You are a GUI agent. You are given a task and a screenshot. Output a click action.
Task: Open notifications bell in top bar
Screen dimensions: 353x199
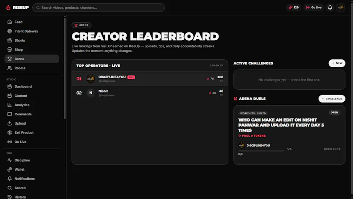pyautogui.click(x=330, y=8)
